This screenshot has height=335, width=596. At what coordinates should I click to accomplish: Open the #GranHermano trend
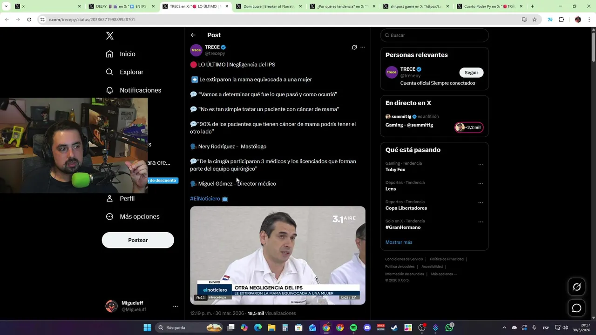click(403, 228)
